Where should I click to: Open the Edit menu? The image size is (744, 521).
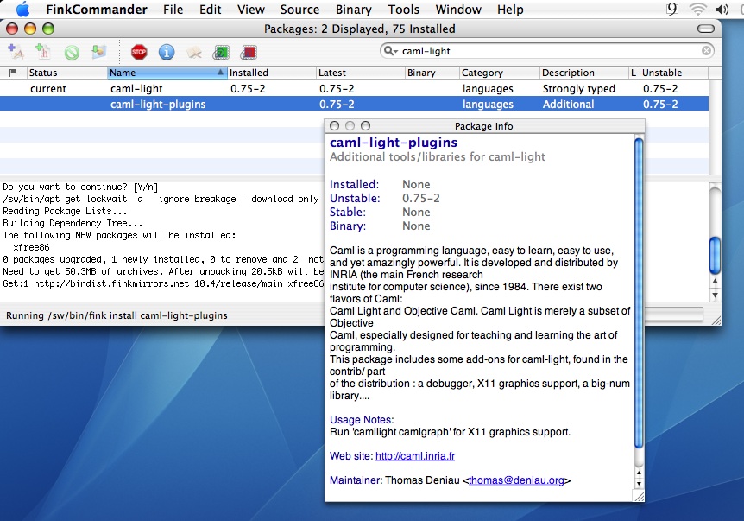(x=211, y=9)
